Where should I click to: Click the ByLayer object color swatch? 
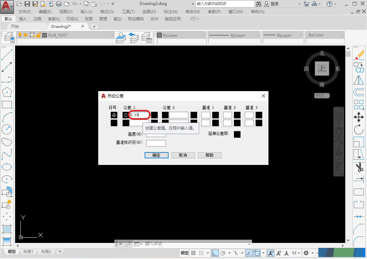tap(159, 35)
